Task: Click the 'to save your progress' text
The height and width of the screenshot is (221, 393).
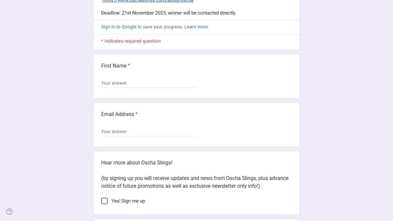Action: [160, 27]
